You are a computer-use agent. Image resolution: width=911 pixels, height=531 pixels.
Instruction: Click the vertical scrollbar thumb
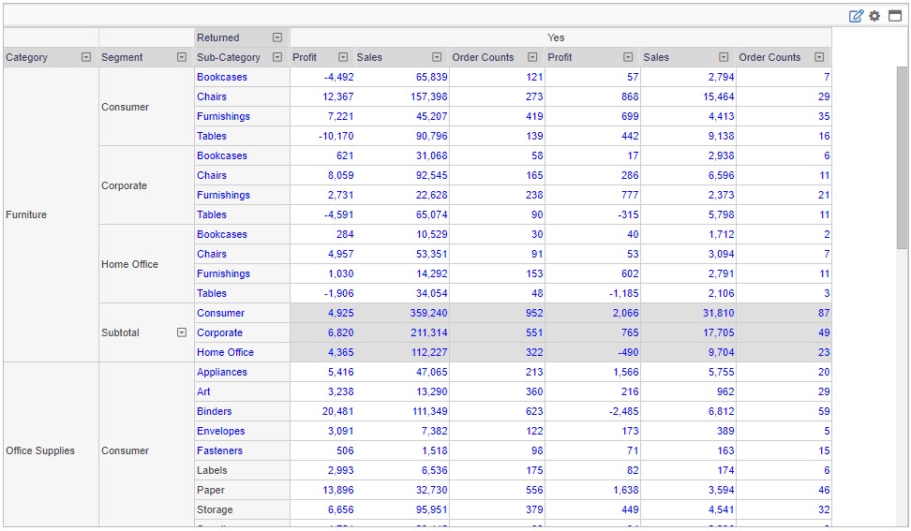click(902, 156)
